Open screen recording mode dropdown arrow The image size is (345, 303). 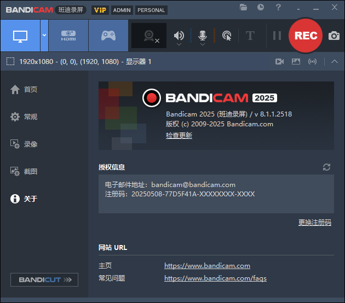44,36
